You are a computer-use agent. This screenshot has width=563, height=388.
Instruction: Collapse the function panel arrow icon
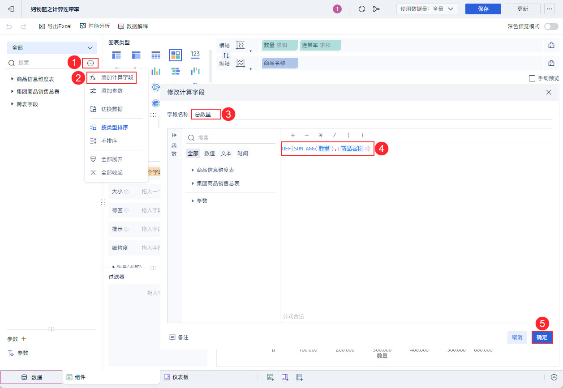(x=174, y=135)
